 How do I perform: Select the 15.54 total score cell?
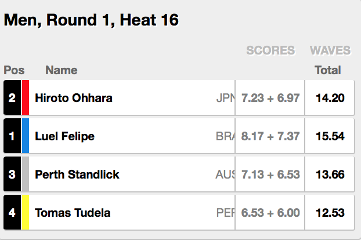click(330, 136)
